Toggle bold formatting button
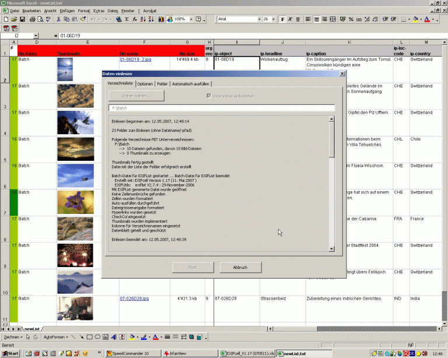448x358 pixels. click(282, 19)
